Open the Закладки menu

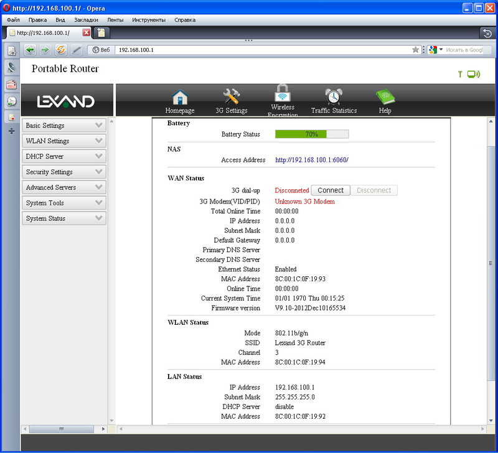click(x=86, y=20)
